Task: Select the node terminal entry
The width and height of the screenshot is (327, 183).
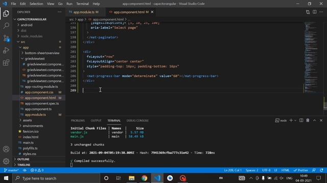Action: (x=281, y=120)
